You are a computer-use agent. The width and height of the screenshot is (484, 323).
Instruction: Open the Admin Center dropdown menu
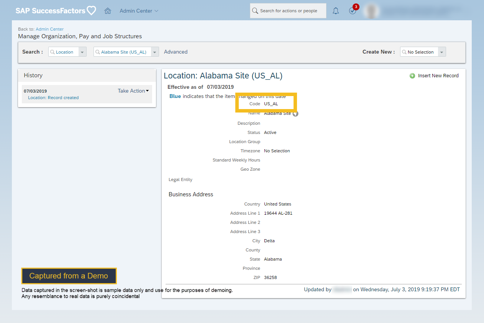139,11
